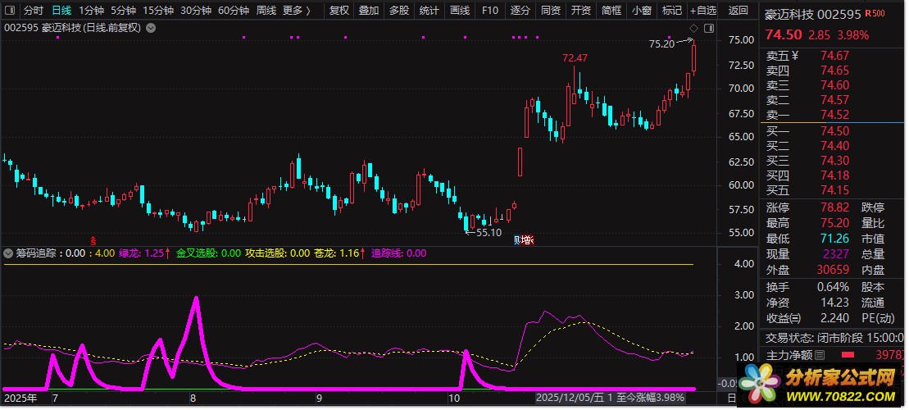
Task: Click the 叠加 overlay button
Action: pos(370,11)
